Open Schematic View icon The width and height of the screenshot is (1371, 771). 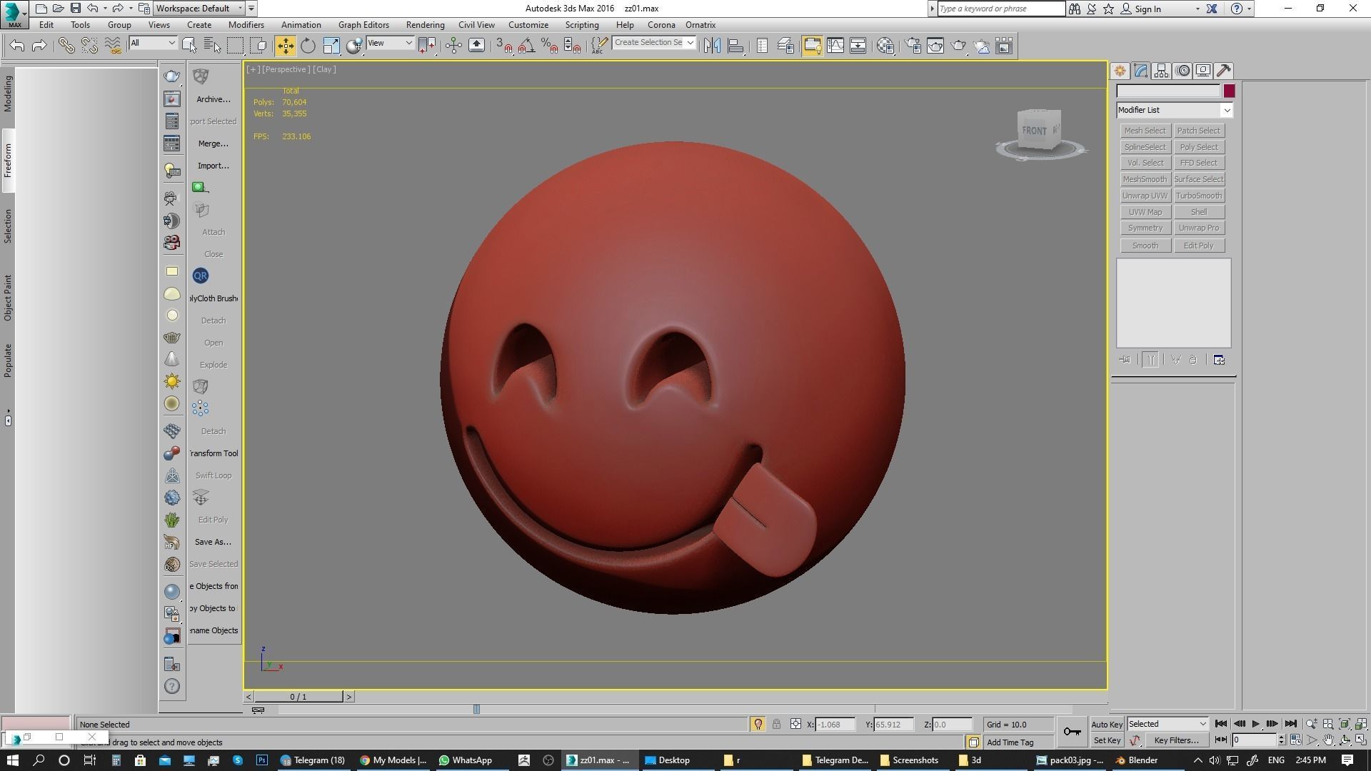click(858, 46)
